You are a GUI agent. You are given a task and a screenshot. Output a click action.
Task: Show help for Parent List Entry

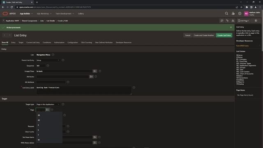(63, 60)
